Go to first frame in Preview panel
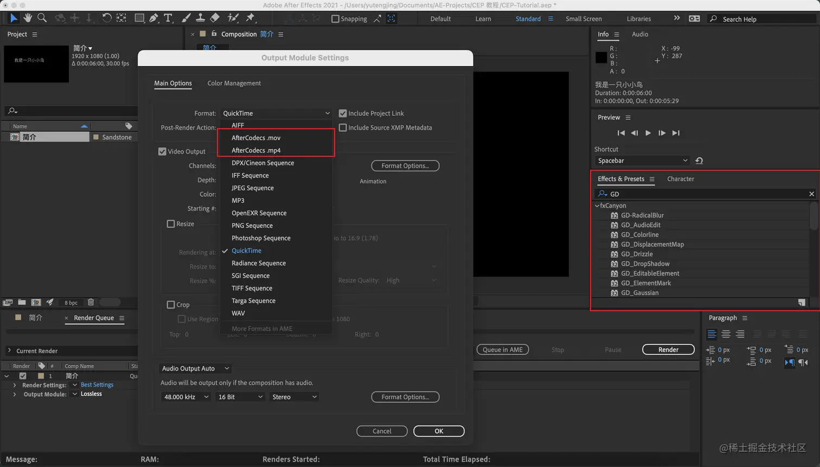The height and width of the screenshot is (467, 820). coord(621,133)
